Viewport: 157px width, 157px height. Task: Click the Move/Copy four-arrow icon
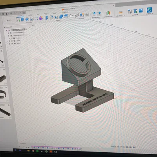click(71, 16)
